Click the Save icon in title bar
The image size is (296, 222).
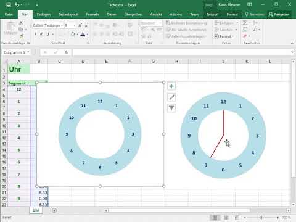pos(9,5)
